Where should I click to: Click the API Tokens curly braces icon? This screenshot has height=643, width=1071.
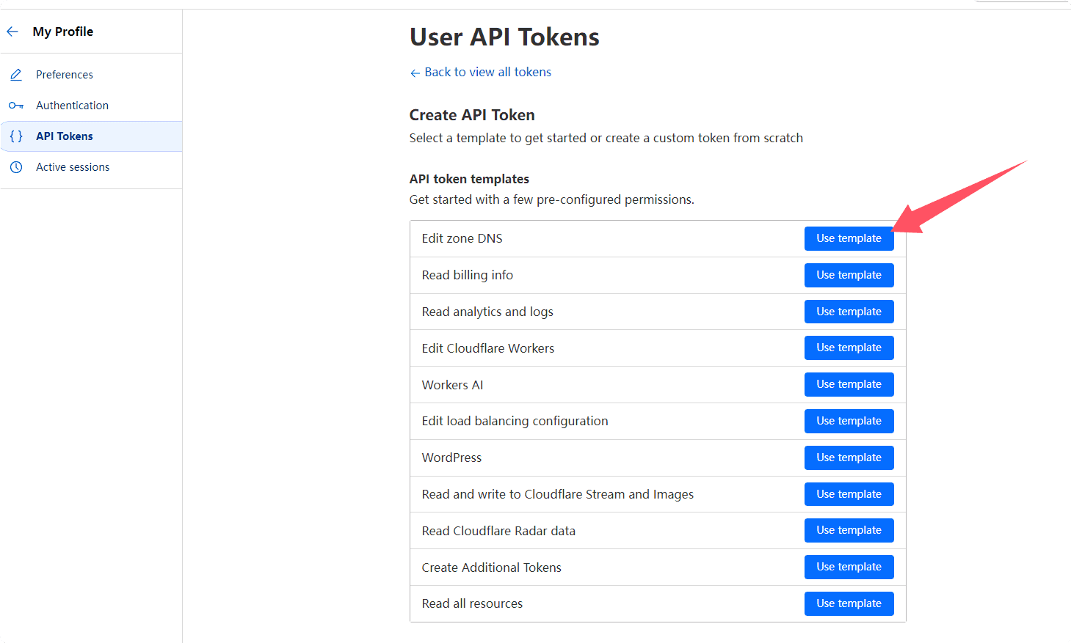(x=16, y=136)
